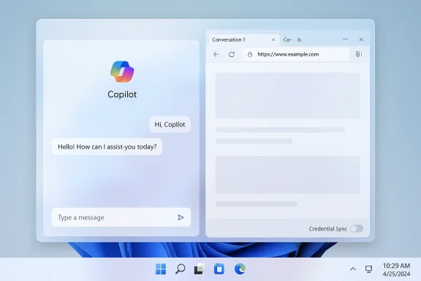Click the Credential Sync label
Viewport: 421px width, 281px height.
(x=328, y=229)
